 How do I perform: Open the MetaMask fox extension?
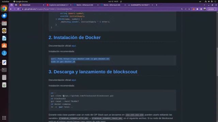194,9
